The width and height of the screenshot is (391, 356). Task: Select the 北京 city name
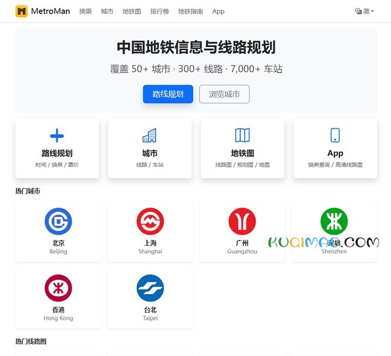[58, 243]
